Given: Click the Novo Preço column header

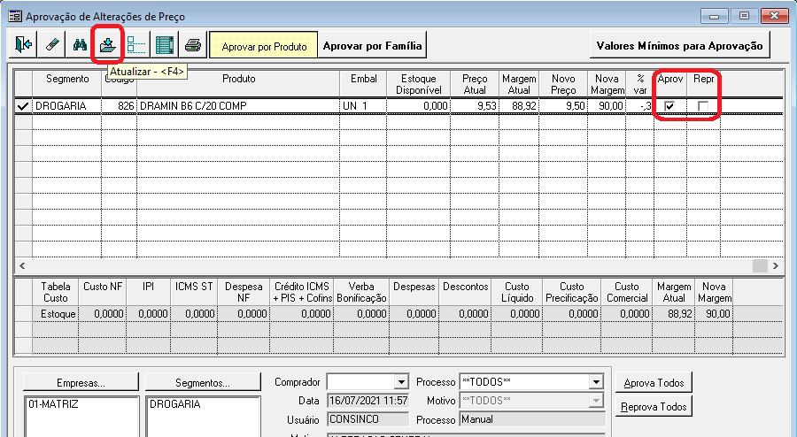Looking at the screenshot, I should pos(563,84).
